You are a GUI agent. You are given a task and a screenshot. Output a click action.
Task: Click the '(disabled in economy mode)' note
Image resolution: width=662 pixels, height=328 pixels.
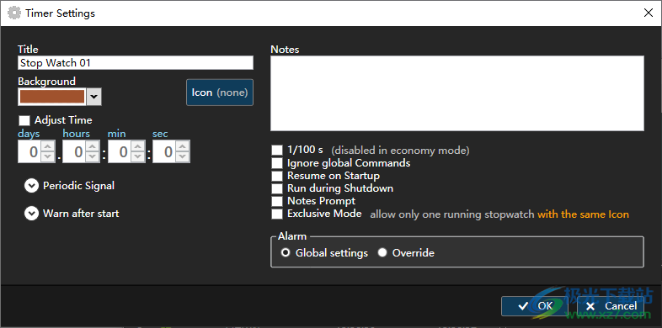(400, 151)
